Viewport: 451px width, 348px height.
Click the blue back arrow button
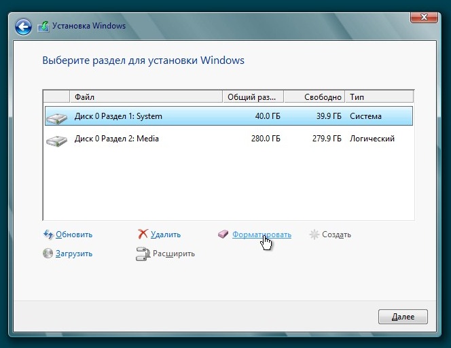click(x=24, y=27)
